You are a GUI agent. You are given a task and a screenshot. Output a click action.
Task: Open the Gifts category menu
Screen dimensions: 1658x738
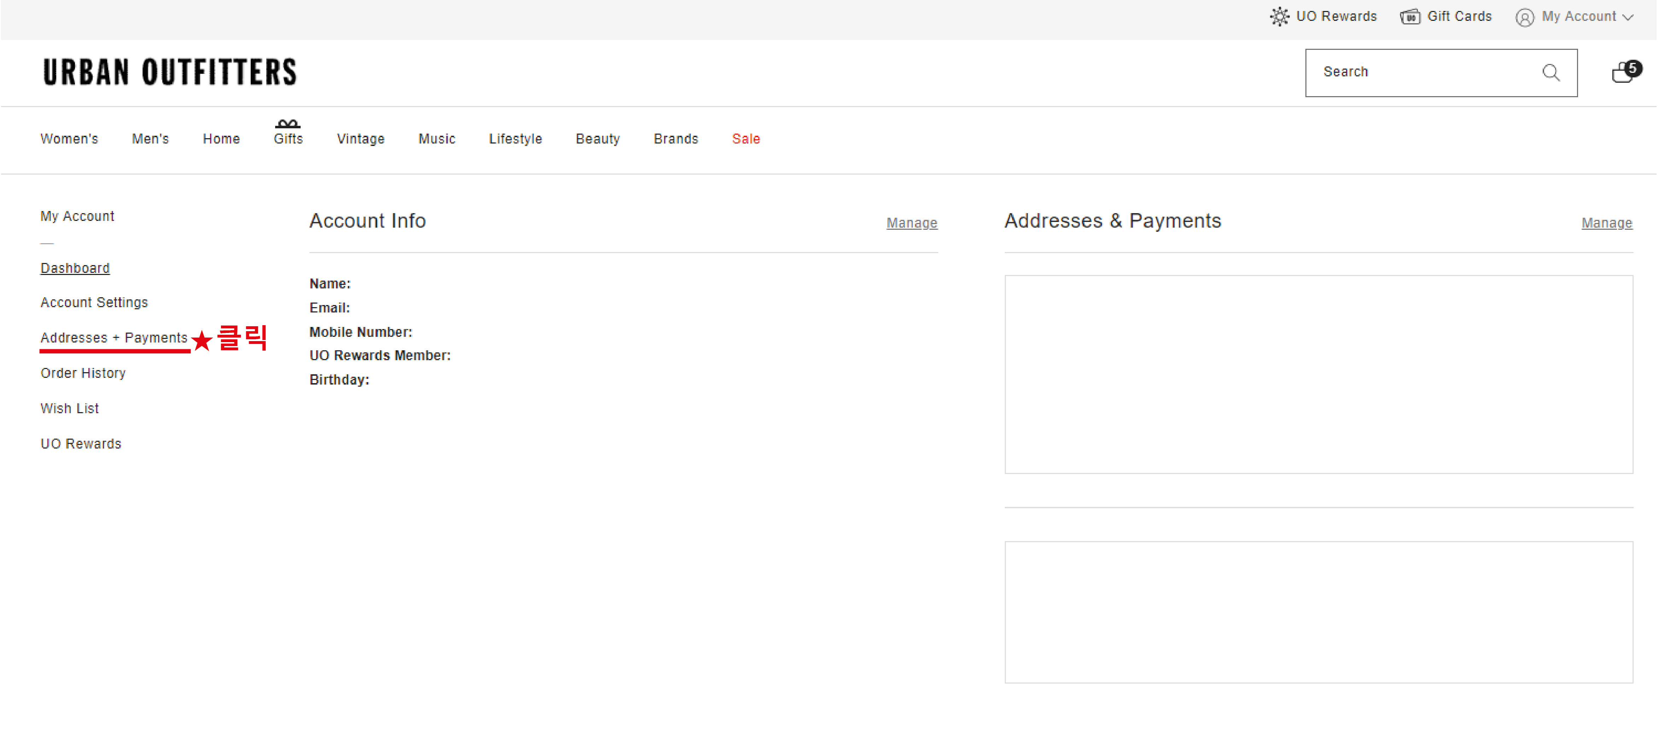pos(288,139)
